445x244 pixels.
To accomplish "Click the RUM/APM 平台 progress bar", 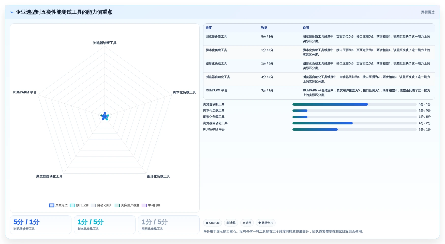I will [354, 129].
